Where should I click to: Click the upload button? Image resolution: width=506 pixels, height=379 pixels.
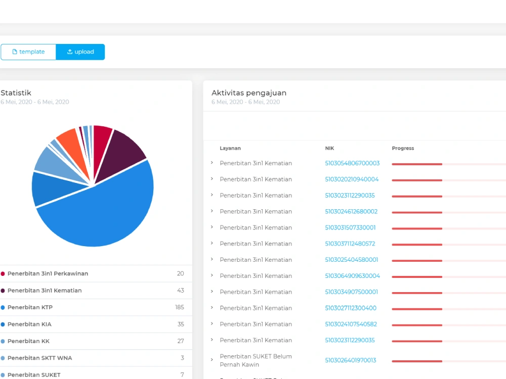(80, 52)
